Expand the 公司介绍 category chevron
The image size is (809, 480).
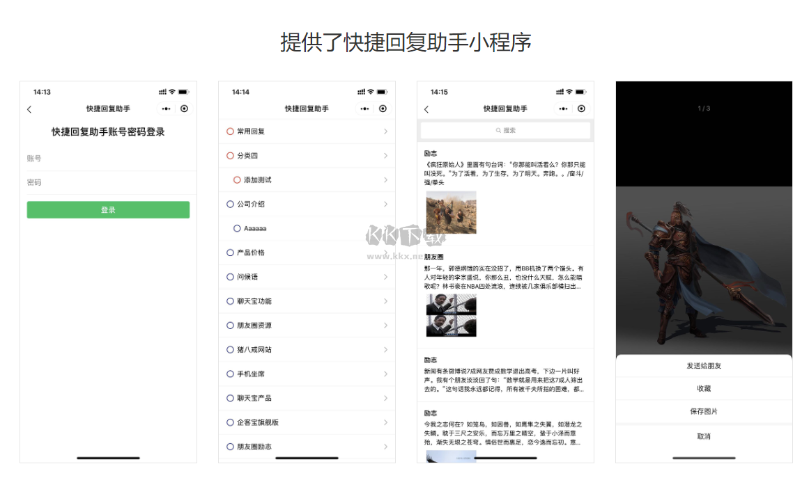[385, 204]
